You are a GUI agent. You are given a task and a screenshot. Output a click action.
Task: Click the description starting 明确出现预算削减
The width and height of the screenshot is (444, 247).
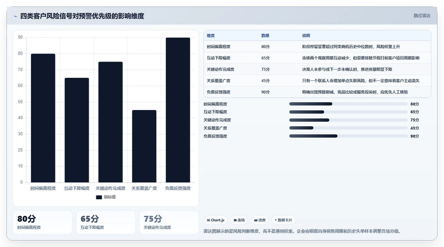(355, 92)
